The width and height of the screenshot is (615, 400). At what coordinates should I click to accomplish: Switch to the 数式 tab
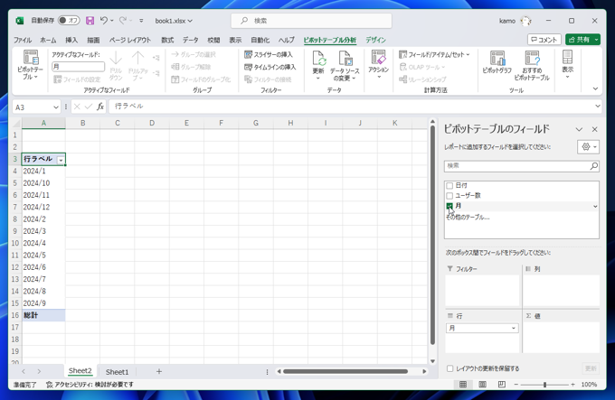[167, 40]
